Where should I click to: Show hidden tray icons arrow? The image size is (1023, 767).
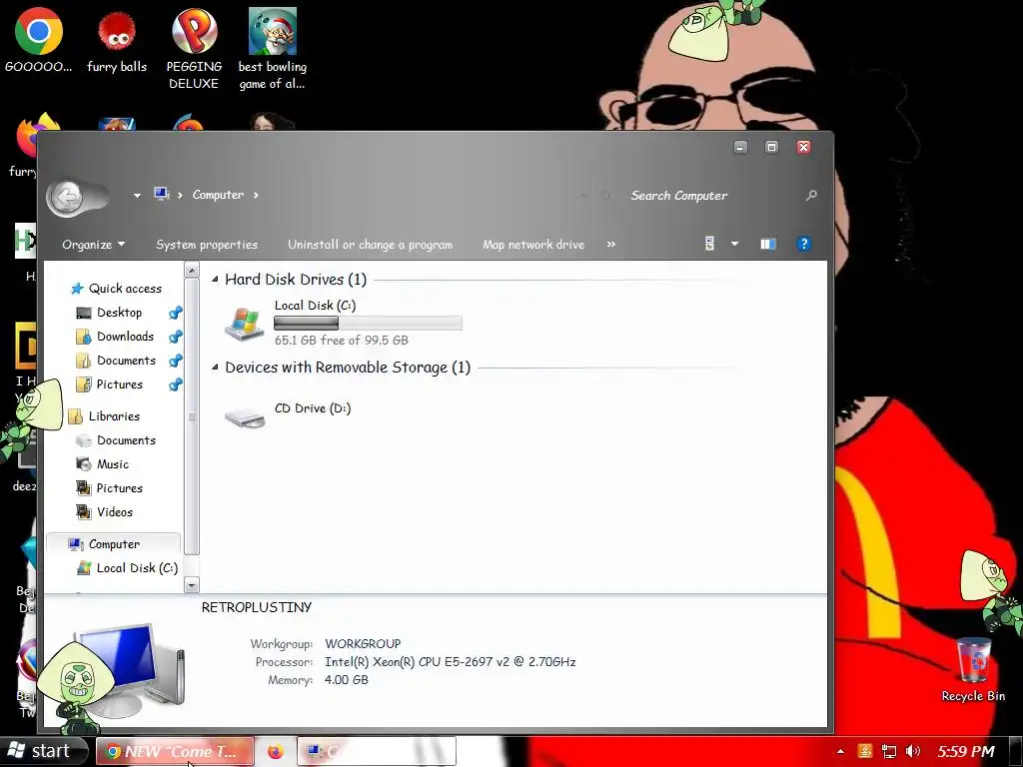point(840,751)
